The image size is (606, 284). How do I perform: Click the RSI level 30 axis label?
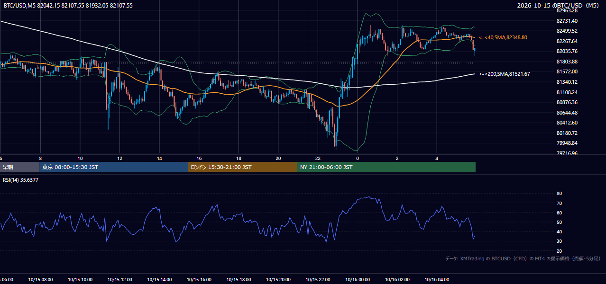pyautogui.click(x=559, y=241)
